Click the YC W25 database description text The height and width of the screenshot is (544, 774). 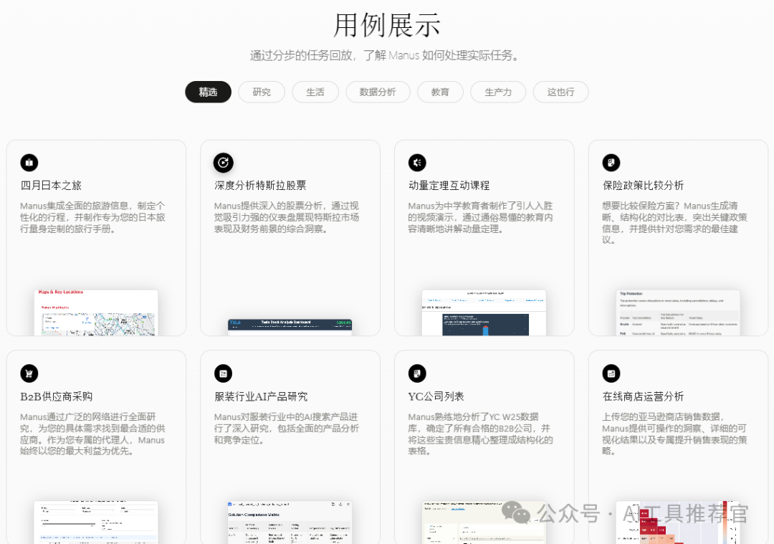click(480, 434)
